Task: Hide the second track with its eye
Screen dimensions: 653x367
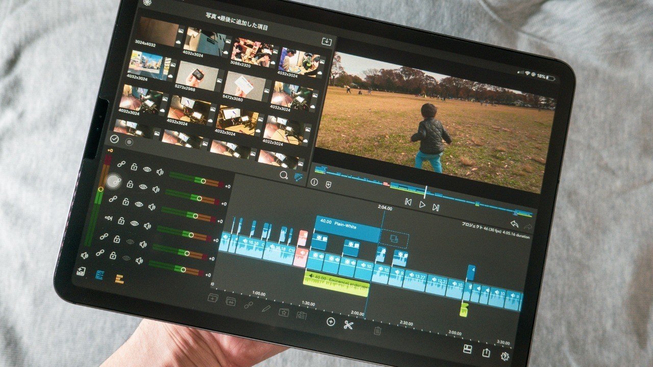Action: pos(143,187)
